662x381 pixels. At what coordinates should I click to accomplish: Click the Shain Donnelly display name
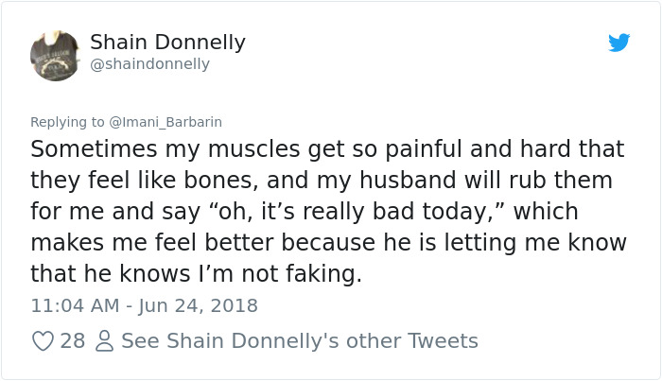click(x=167, y=43)
